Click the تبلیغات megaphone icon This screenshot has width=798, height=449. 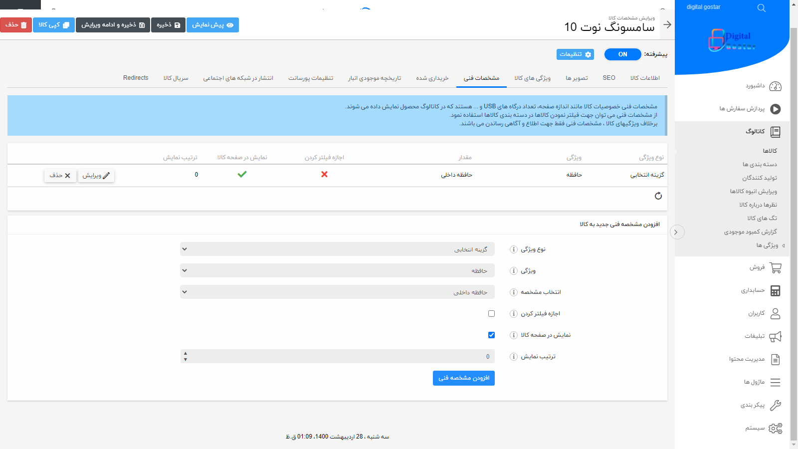pyautogui.click(x=775, y=336)
